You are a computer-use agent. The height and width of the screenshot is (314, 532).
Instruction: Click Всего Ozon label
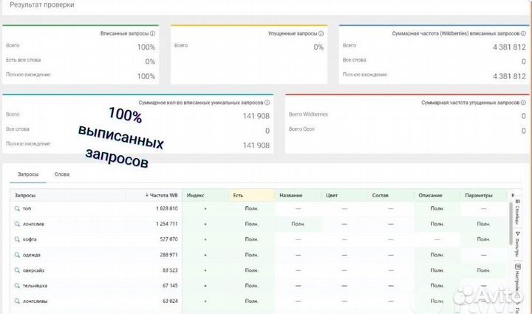coord(301,129)
